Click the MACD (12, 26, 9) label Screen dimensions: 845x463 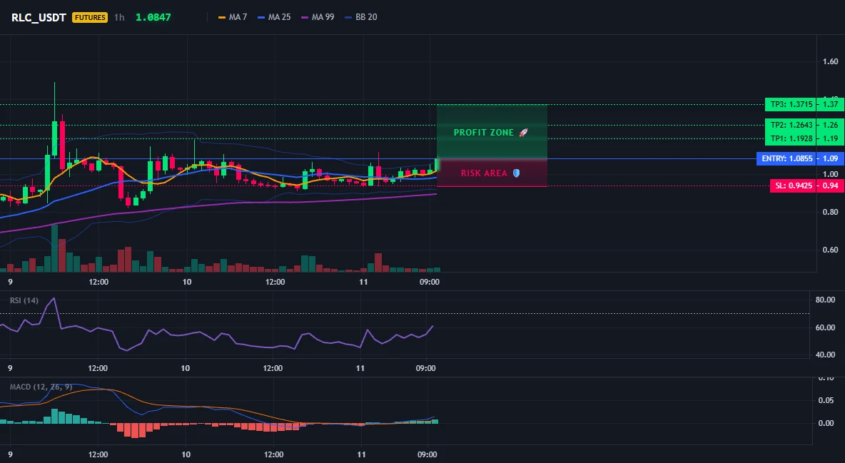click(x=41, y=387)
